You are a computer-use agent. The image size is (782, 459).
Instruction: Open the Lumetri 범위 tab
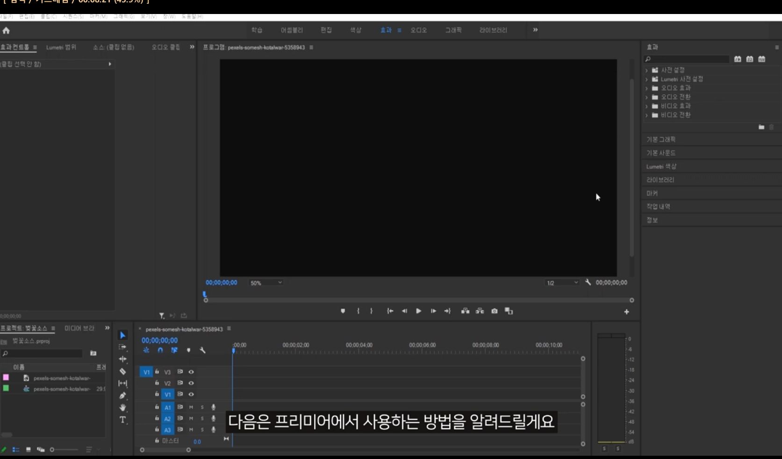(x=61, y=47)
